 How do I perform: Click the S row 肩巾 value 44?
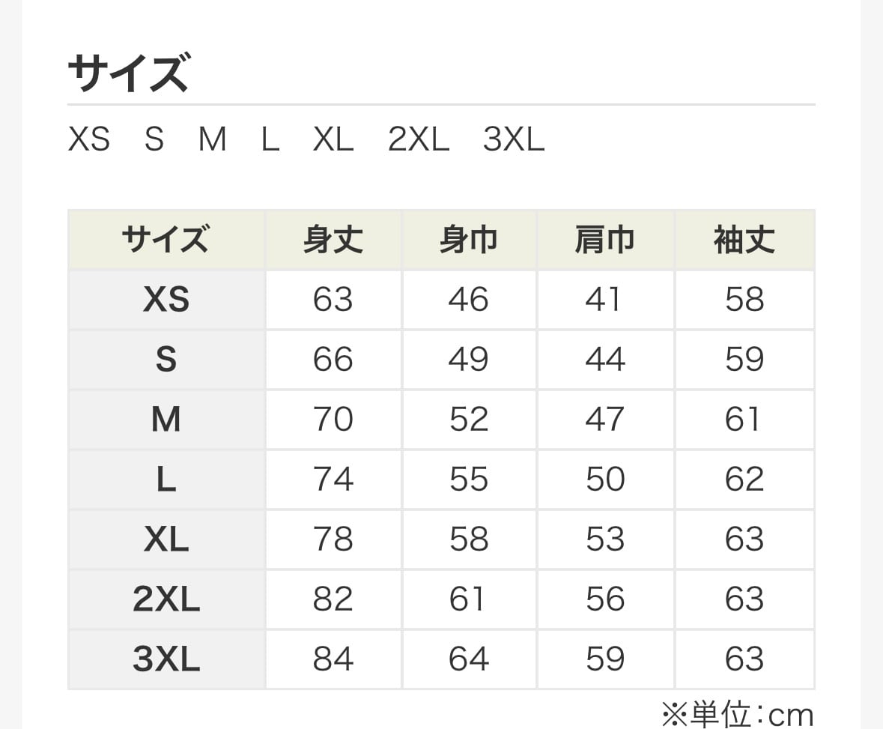(x=604, y=360)
